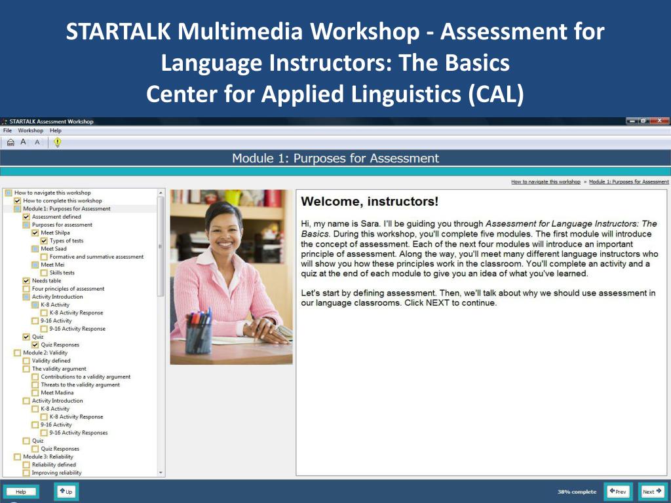Collapse the 'Purposes for assessment' node box

click(x=26, y=225)
